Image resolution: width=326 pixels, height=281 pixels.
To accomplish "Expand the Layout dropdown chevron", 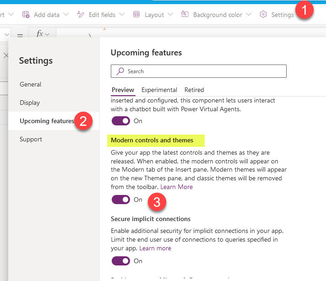I will tap(170, 15).
